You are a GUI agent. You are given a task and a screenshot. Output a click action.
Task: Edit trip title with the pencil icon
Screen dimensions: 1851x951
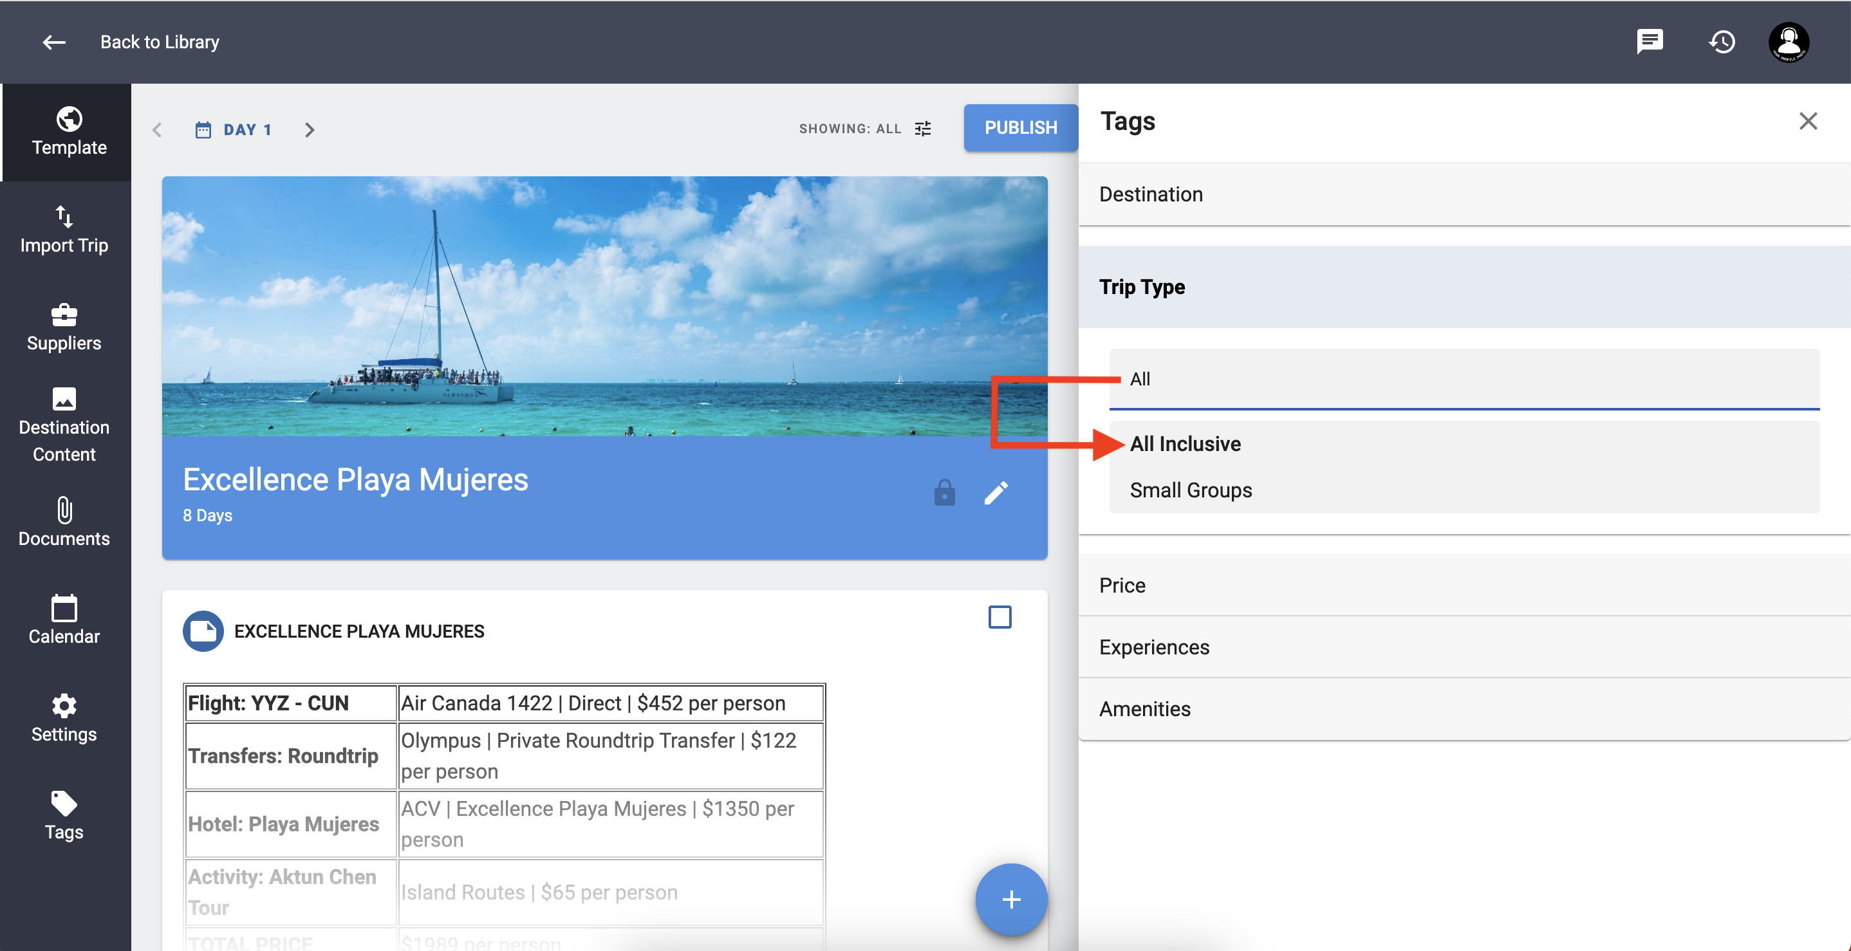coord(996,493)
